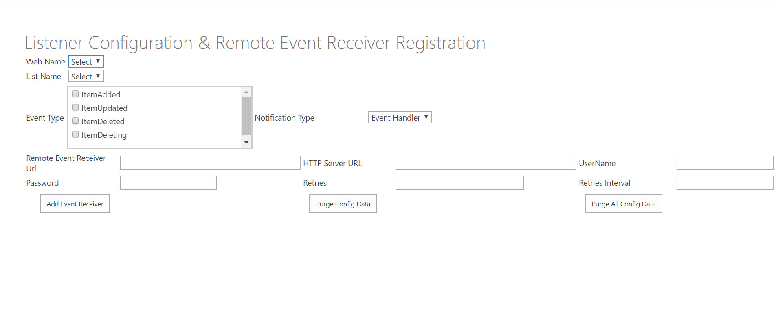Tick the ItemUpdated event checkbox
The image size is (776, 327).
[x=75, y=108]
